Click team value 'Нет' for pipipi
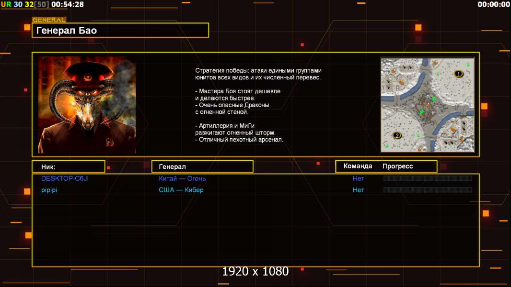Image resolution: width=511 pixels, height=287 pixels. pos(358,190)
